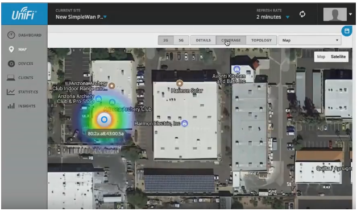Screen dimensions: 357x211
Task: Toggle the 5G band button
Action: (181, 40)
